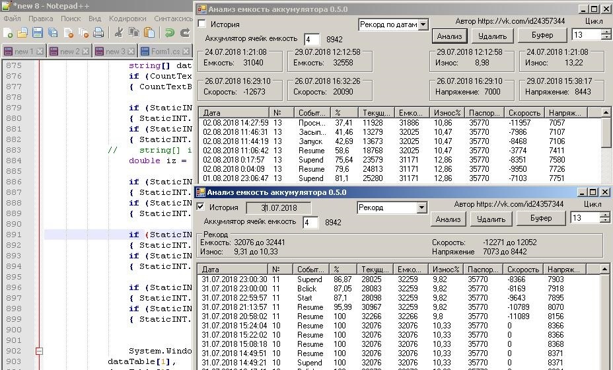Click the Save All icon

pos(53,32)
